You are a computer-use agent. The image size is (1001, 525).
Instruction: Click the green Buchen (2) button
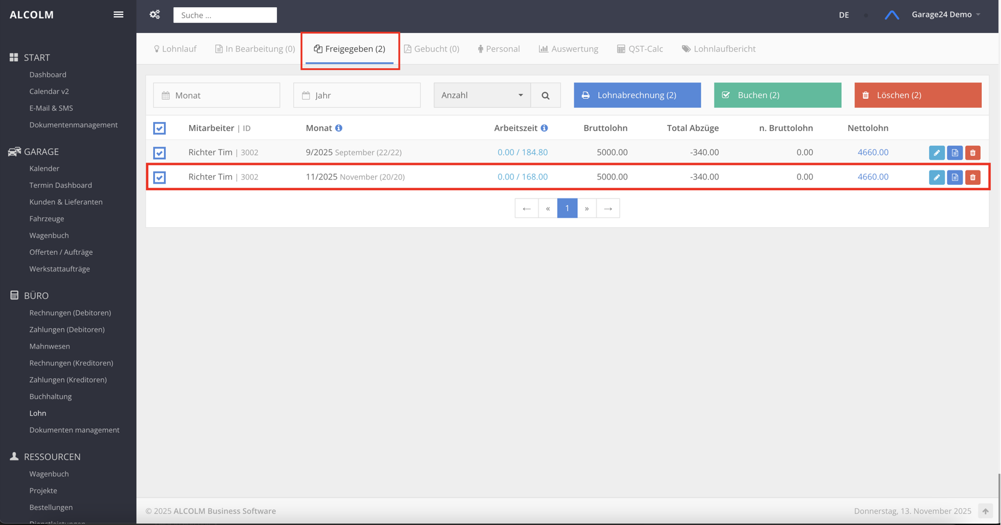(x=777, y=95)
